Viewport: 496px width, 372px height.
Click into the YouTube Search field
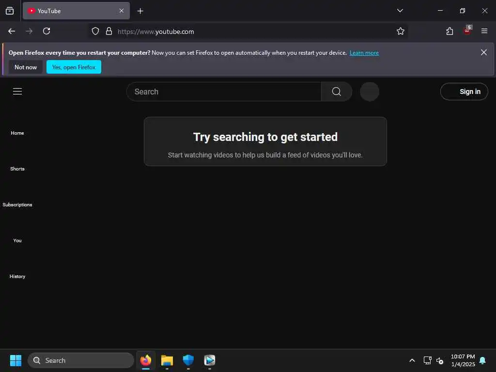point(224,92)
